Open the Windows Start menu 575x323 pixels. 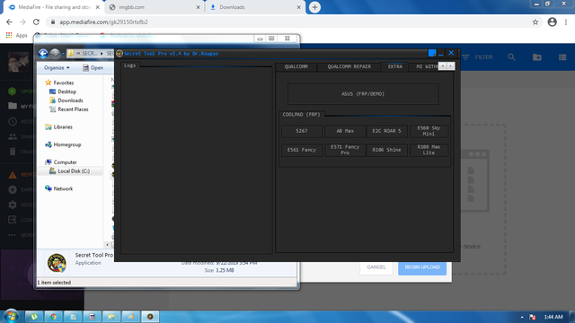click(11, 316)
